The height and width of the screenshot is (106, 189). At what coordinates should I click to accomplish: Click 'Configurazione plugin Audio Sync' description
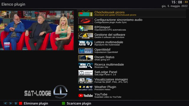point(110,22)
